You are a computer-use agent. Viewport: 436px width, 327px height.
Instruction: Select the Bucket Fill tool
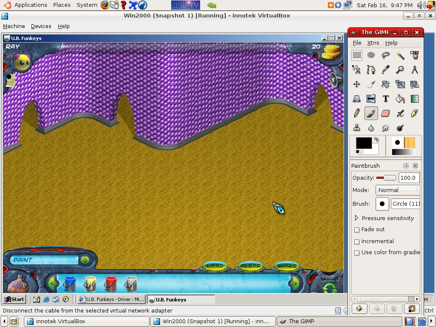400,99
